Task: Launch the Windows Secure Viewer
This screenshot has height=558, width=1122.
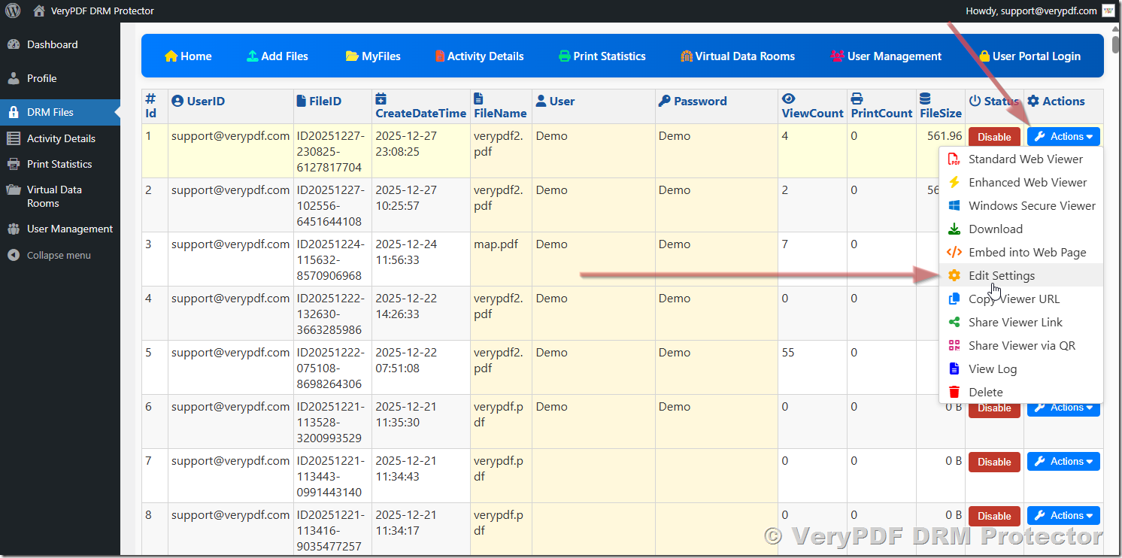Action: [1031, 205]
